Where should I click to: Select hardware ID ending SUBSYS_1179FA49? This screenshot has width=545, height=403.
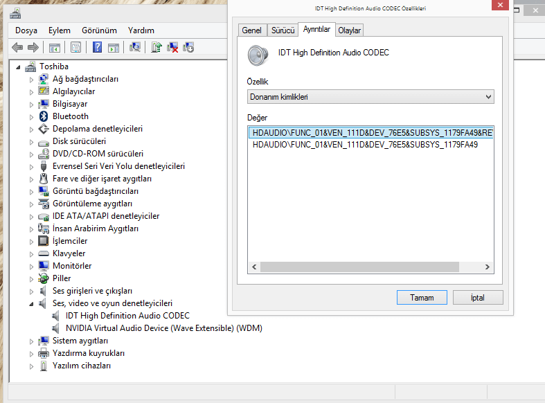pyautogui.click(x=366, y=145)
